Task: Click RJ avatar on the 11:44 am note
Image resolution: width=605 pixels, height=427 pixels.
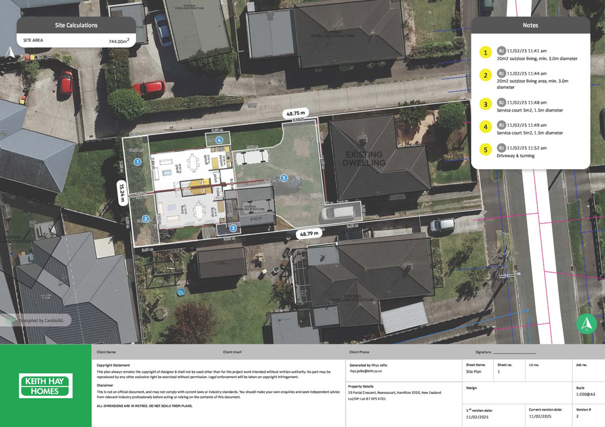Action: click(x=501, y=73)
